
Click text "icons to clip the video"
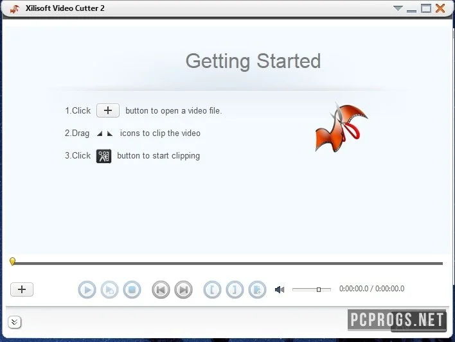click(160, 133)
